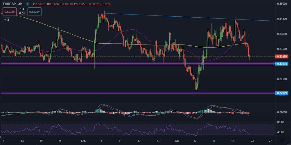Click the spread value 0.01

coord(22,13)
